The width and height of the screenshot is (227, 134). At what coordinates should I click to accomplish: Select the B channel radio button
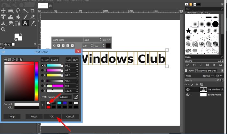42,75
